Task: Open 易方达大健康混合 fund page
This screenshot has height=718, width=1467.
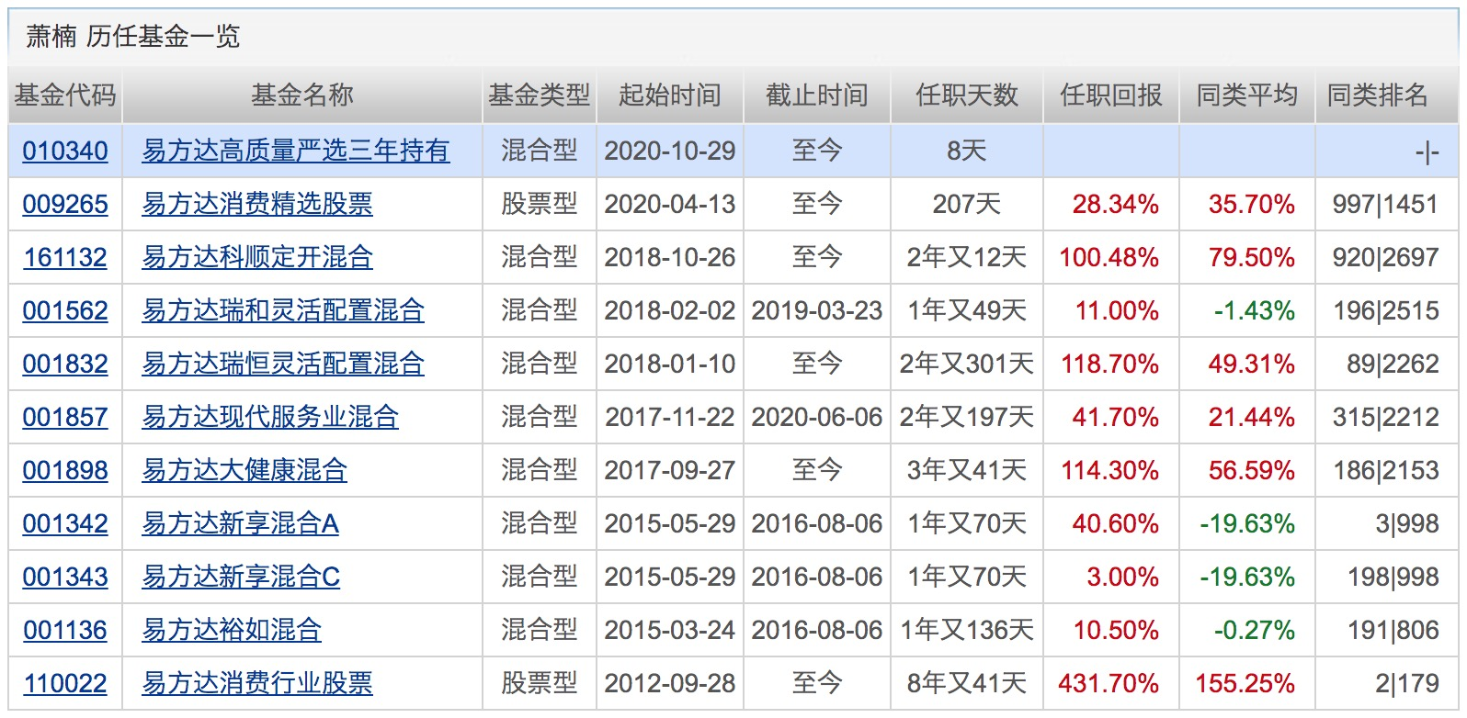Action: 244,470
